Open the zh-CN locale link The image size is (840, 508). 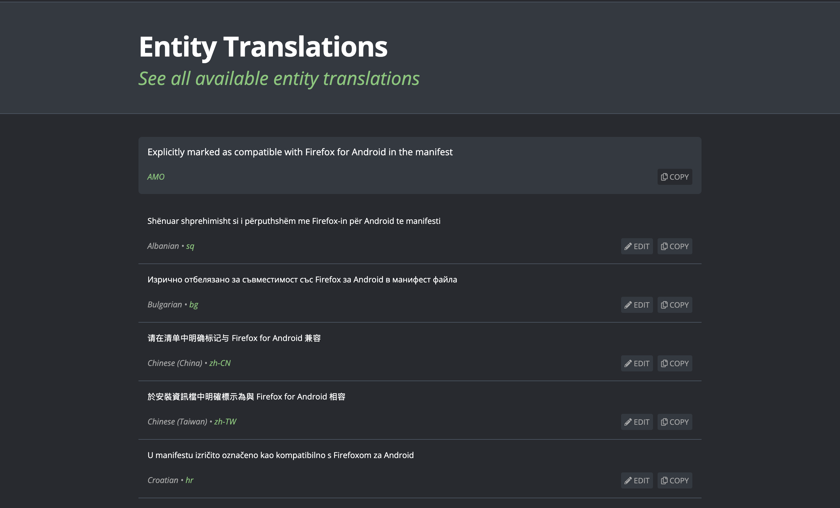pyautogui.click(x=220, y=363)
